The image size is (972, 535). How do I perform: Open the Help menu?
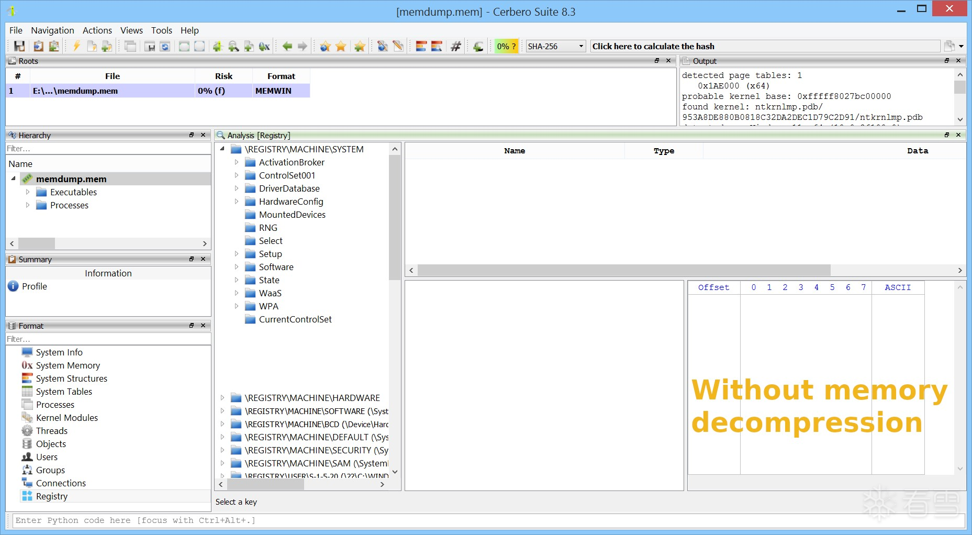[x=189, y=30]
